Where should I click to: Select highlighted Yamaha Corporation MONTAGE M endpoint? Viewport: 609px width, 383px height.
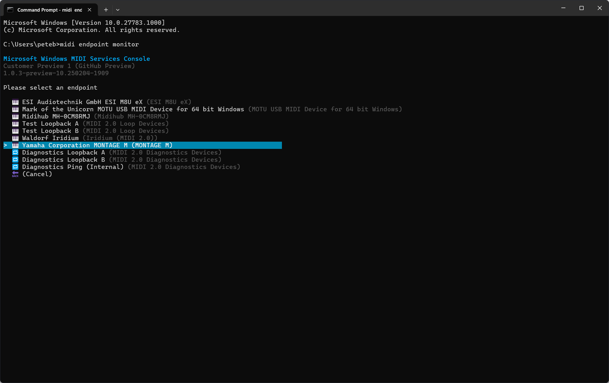point(143,145)
